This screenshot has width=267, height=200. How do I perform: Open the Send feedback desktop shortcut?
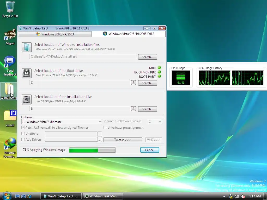point(10,66)
